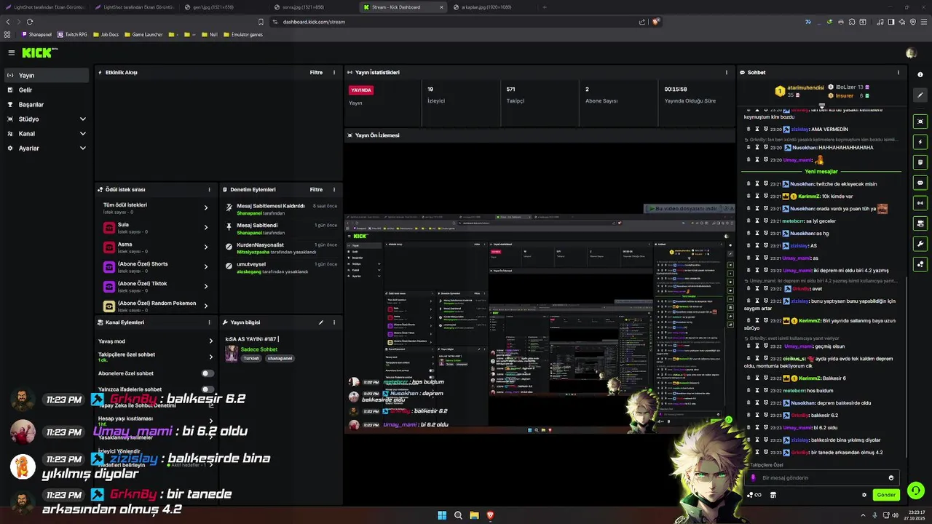Click the wrench icon in right sidebar

[x=920, y=244]
